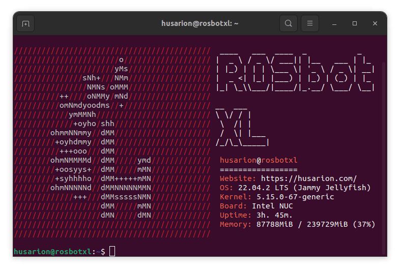
Task: Click the Website: label
Action: click(238, 178)
